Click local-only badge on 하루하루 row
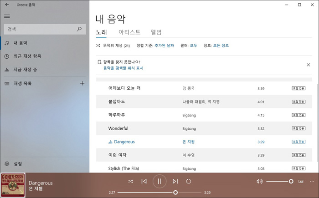 click(298, 115)
